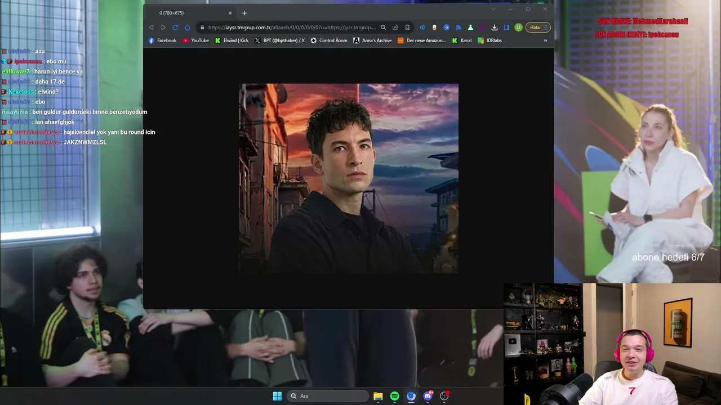Open the tab search dropdown arrow
This screenshot has height=405, width=721.
tap(493, 9)
